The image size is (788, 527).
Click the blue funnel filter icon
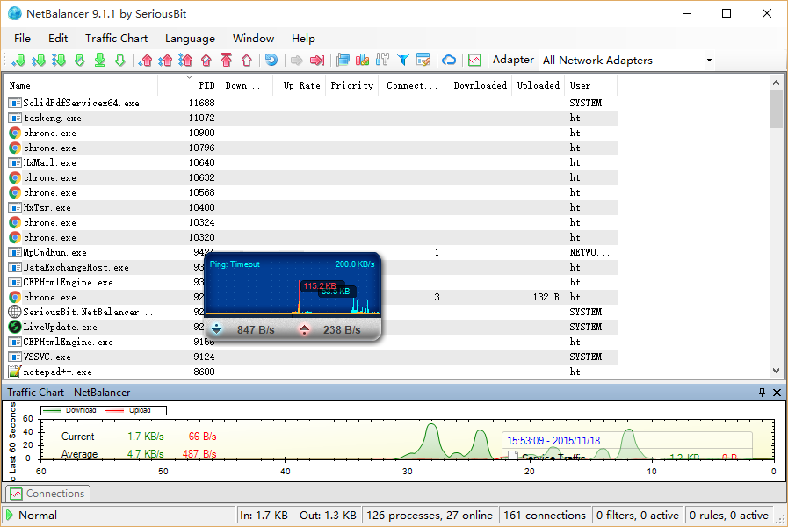click(403, 61)
